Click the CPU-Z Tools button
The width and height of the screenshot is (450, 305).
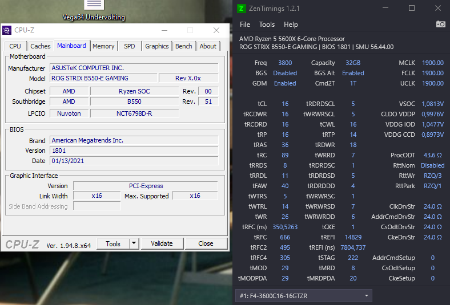pos(113,243)
